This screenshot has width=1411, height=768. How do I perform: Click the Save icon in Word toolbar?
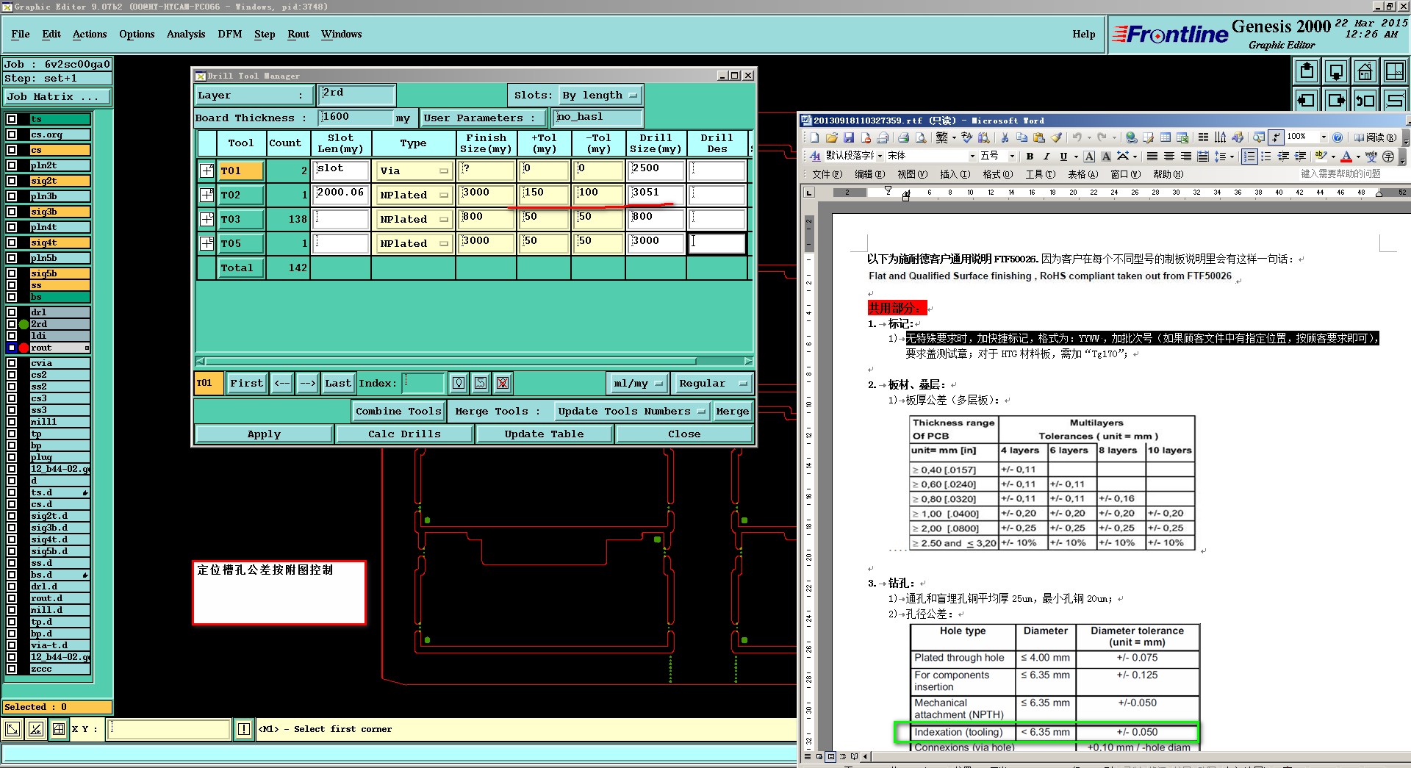coord(849,137)
